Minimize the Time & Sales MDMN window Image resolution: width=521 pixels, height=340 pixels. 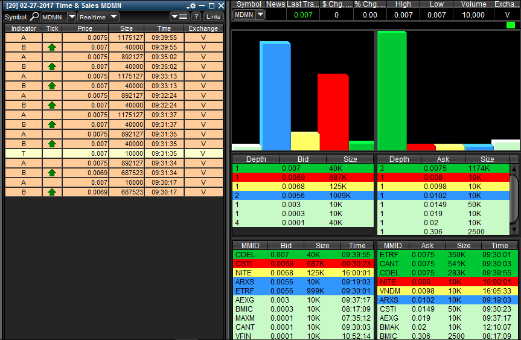tap(202, 5)
